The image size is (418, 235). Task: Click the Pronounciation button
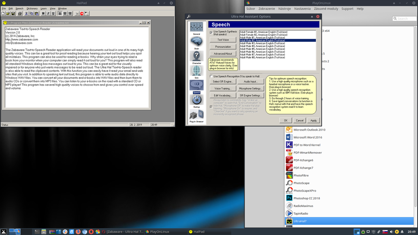click(x=223, y=47)
